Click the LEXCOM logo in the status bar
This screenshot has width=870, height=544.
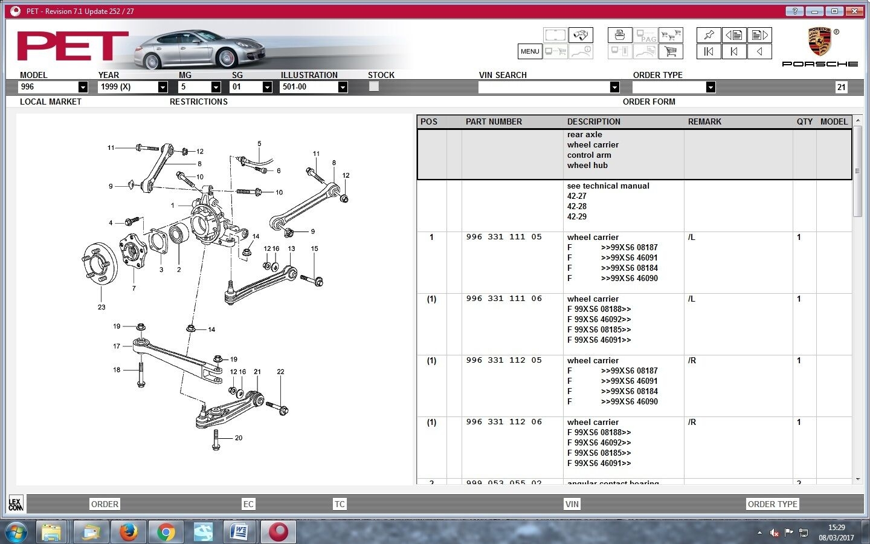(16, 504)
